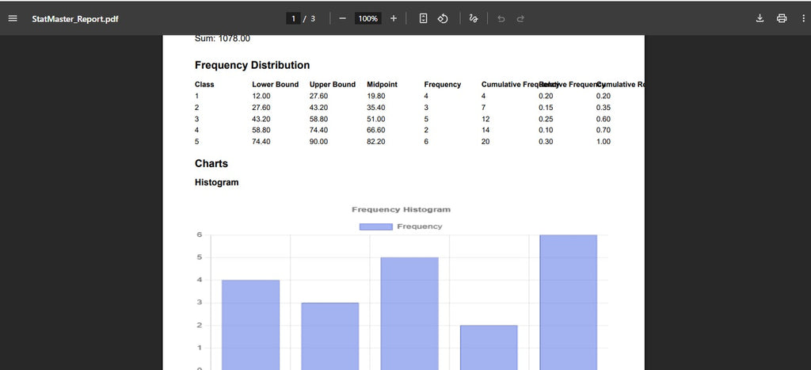Screen dimensions: 811x370
Task: Click the Frequency legend label
Action: 420,227
